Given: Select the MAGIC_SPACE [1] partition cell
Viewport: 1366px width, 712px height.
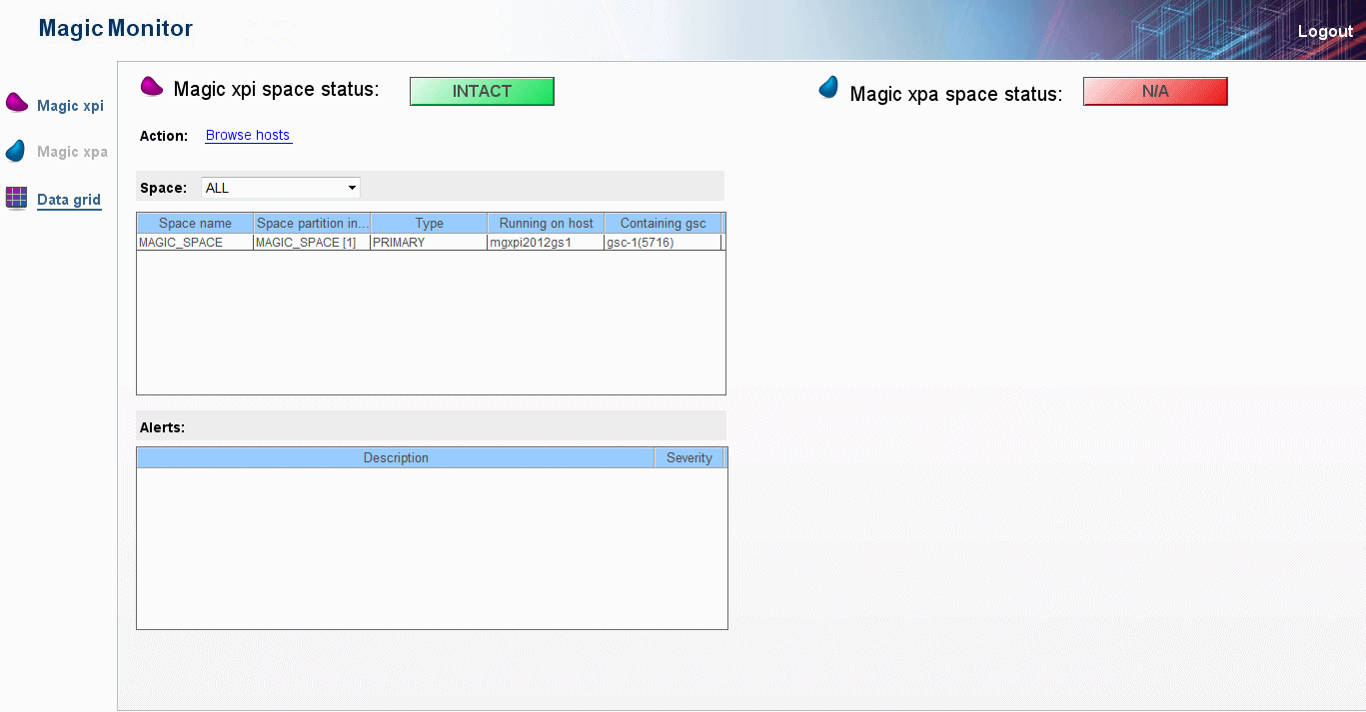Looking at the screenshot, I should pyautogui.click(x=312, y=243).
